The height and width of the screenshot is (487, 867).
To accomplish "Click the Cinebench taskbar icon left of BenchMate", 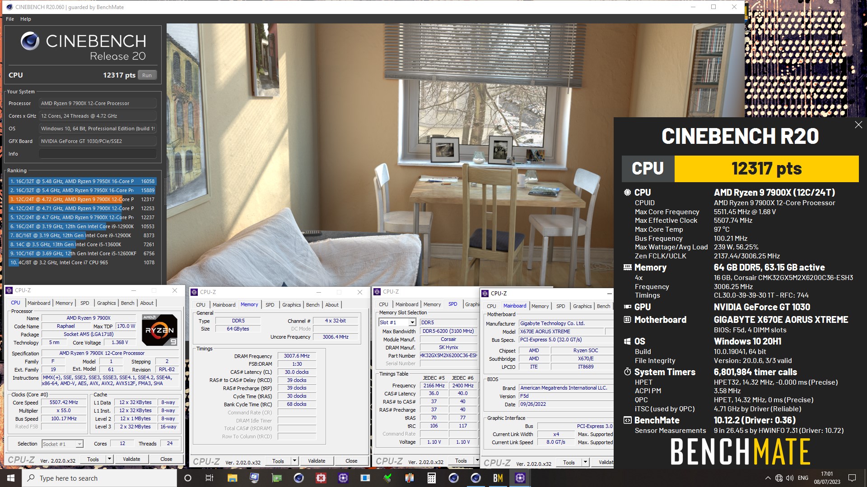I will click(x=475, y=478).
